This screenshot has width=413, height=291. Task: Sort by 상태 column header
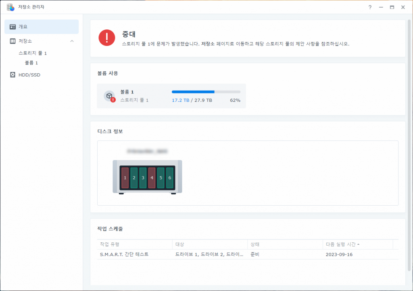point(285,244)
